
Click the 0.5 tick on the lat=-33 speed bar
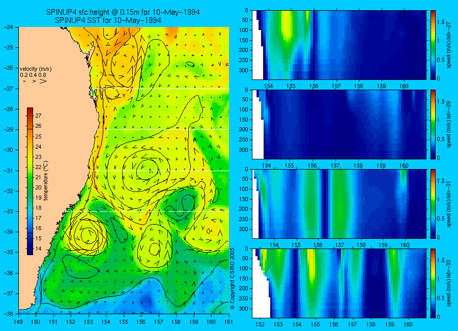pyautogui.click(x=441, y=298)
